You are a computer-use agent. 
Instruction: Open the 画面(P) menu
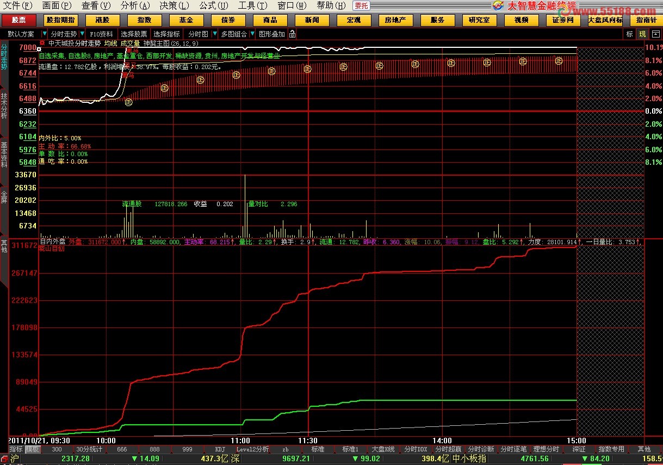point(57,5)
